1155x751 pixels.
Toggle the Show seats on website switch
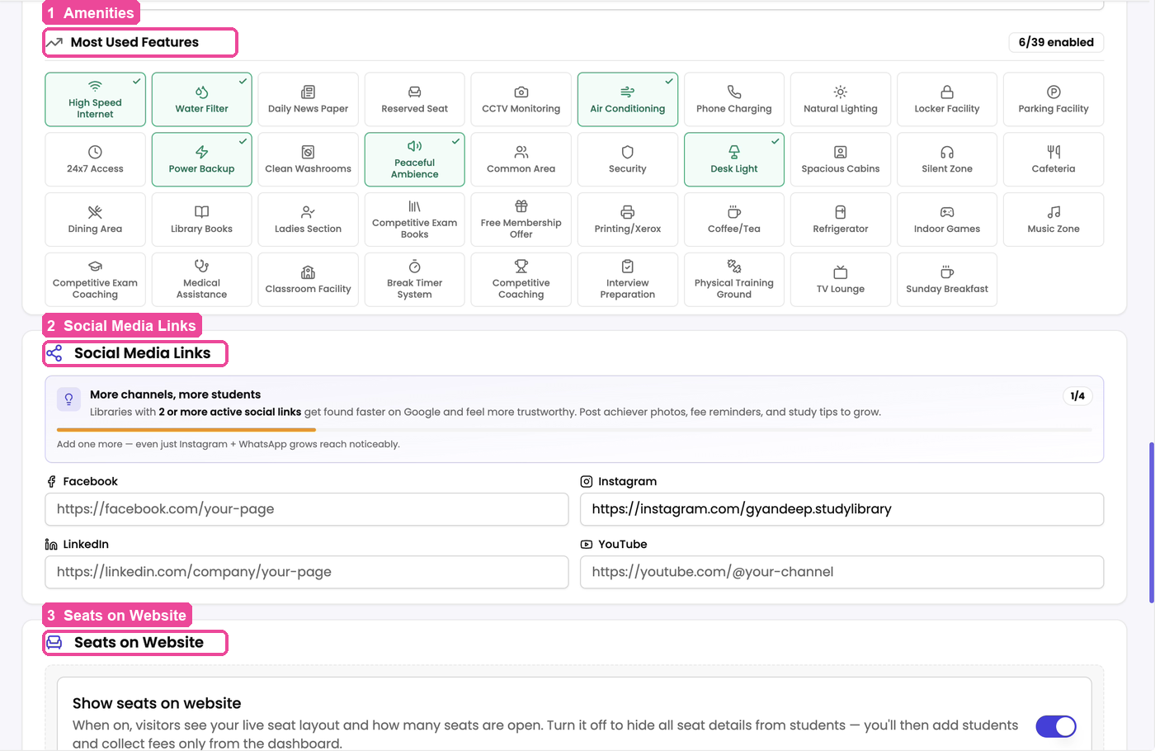[1056, 726]
